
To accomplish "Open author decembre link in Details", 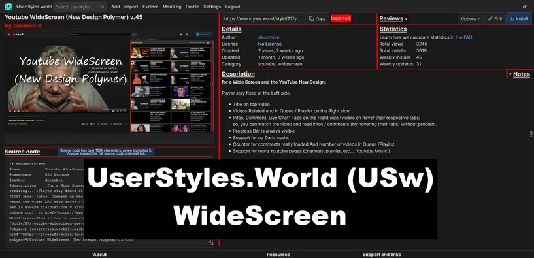I will tap(269, 37).
